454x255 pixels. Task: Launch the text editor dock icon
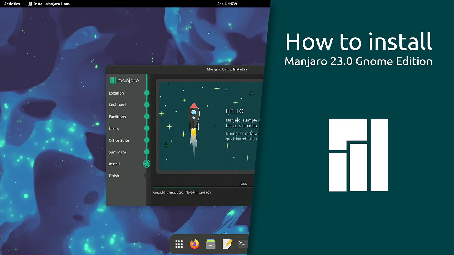227,244
